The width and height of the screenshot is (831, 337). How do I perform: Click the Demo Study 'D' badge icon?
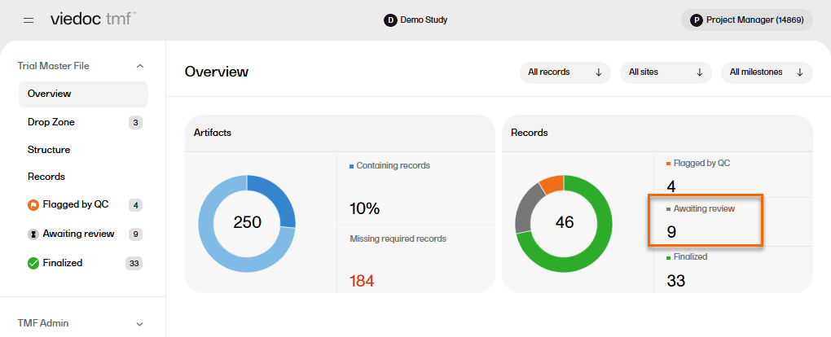(390, 20)
